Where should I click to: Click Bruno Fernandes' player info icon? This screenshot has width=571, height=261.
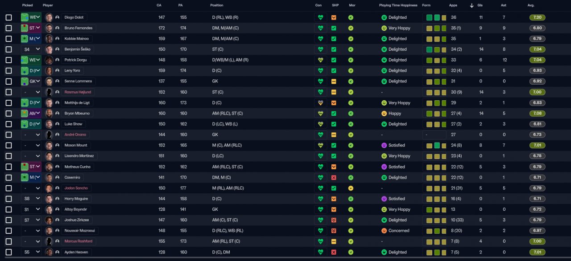tap(57, 28)
